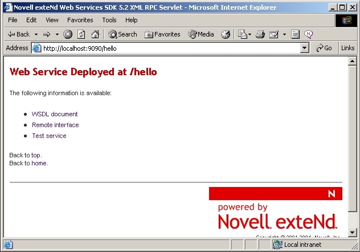Click the scrollbar up arrow

point(352,61)
